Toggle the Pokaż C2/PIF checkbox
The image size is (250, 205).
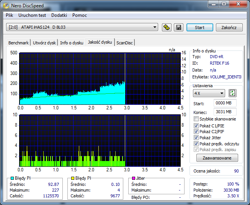point(196,132)
